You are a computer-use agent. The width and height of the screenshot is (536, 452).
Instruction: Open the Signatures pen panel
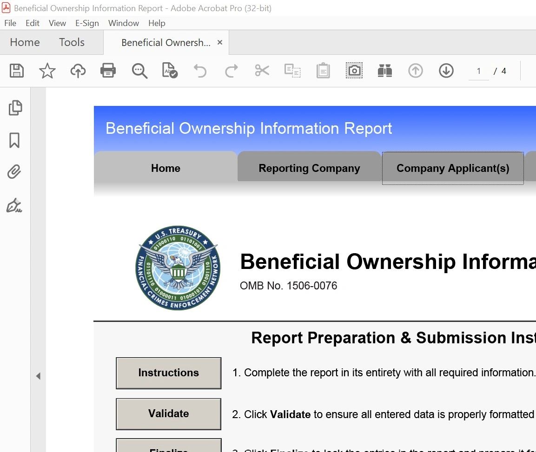pyautogui.click(x=14, y=206)
